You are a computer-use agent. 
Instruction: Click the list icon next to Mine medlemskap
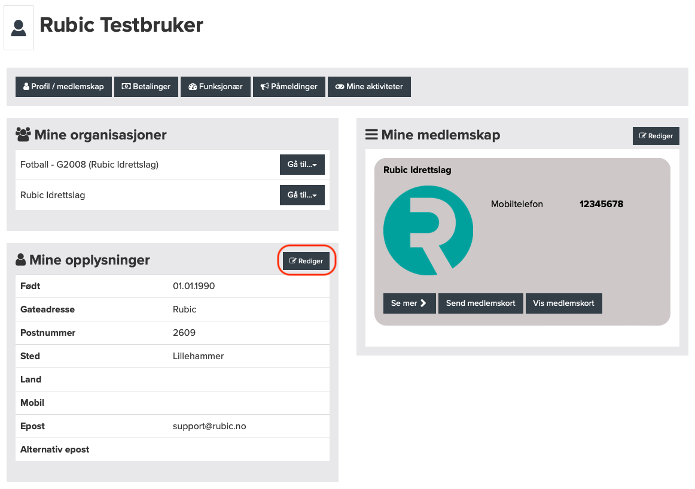(371, 135)
